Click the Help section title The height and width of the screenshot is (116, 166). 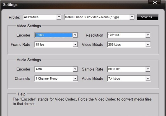click(22, 94)
